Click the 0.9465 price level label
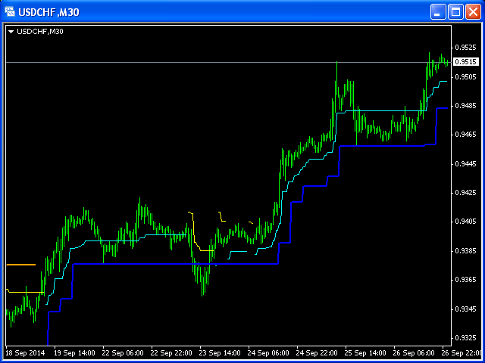 465,135
